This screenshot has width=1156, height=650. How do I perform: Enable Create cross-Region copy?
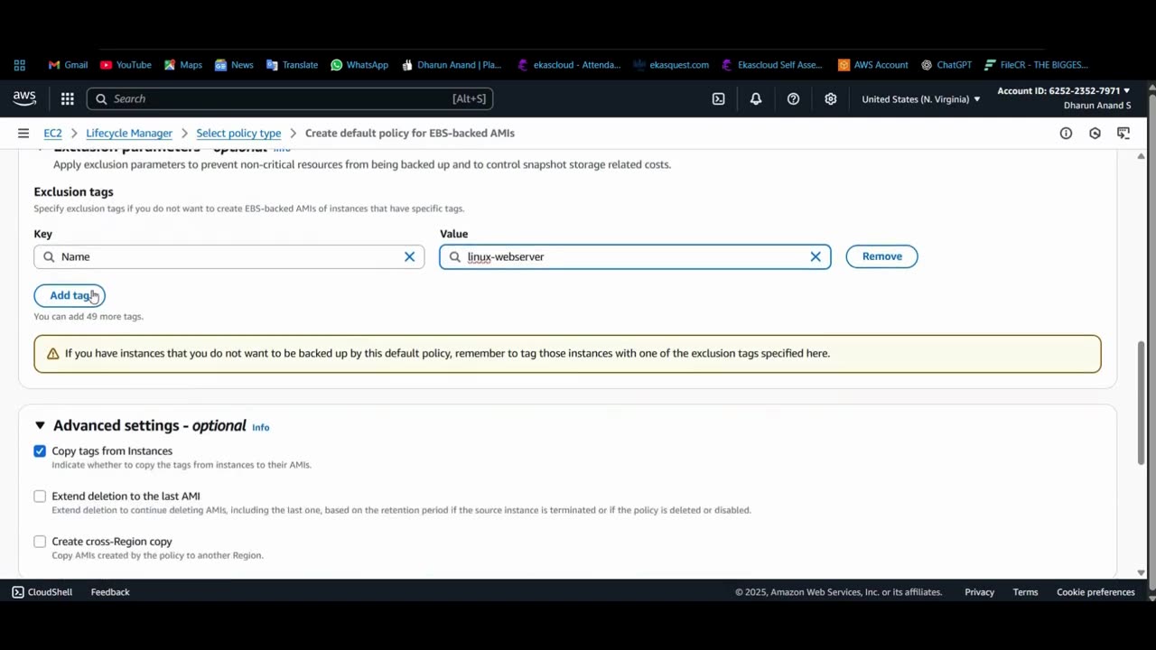pyautogui.click(x=40, y=541)
